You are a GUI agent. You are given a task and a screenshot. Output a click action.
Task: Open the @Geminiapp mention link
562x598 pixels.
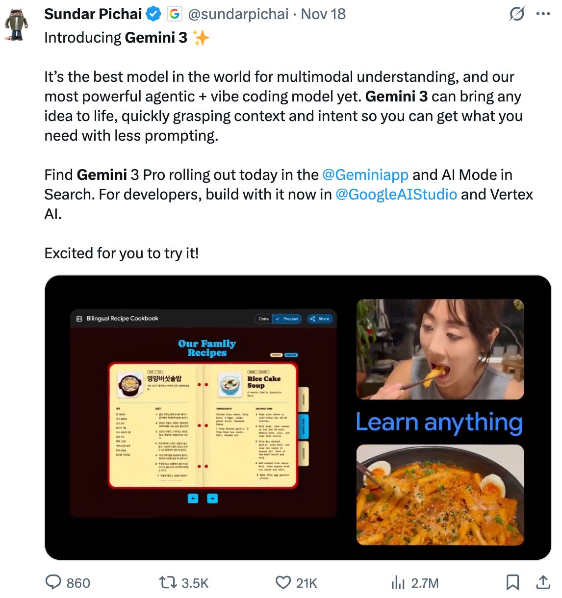[365, 175]
